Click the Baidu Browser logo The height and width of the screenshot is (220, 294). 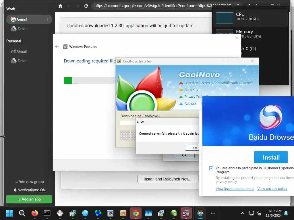(x=270, y=117)
